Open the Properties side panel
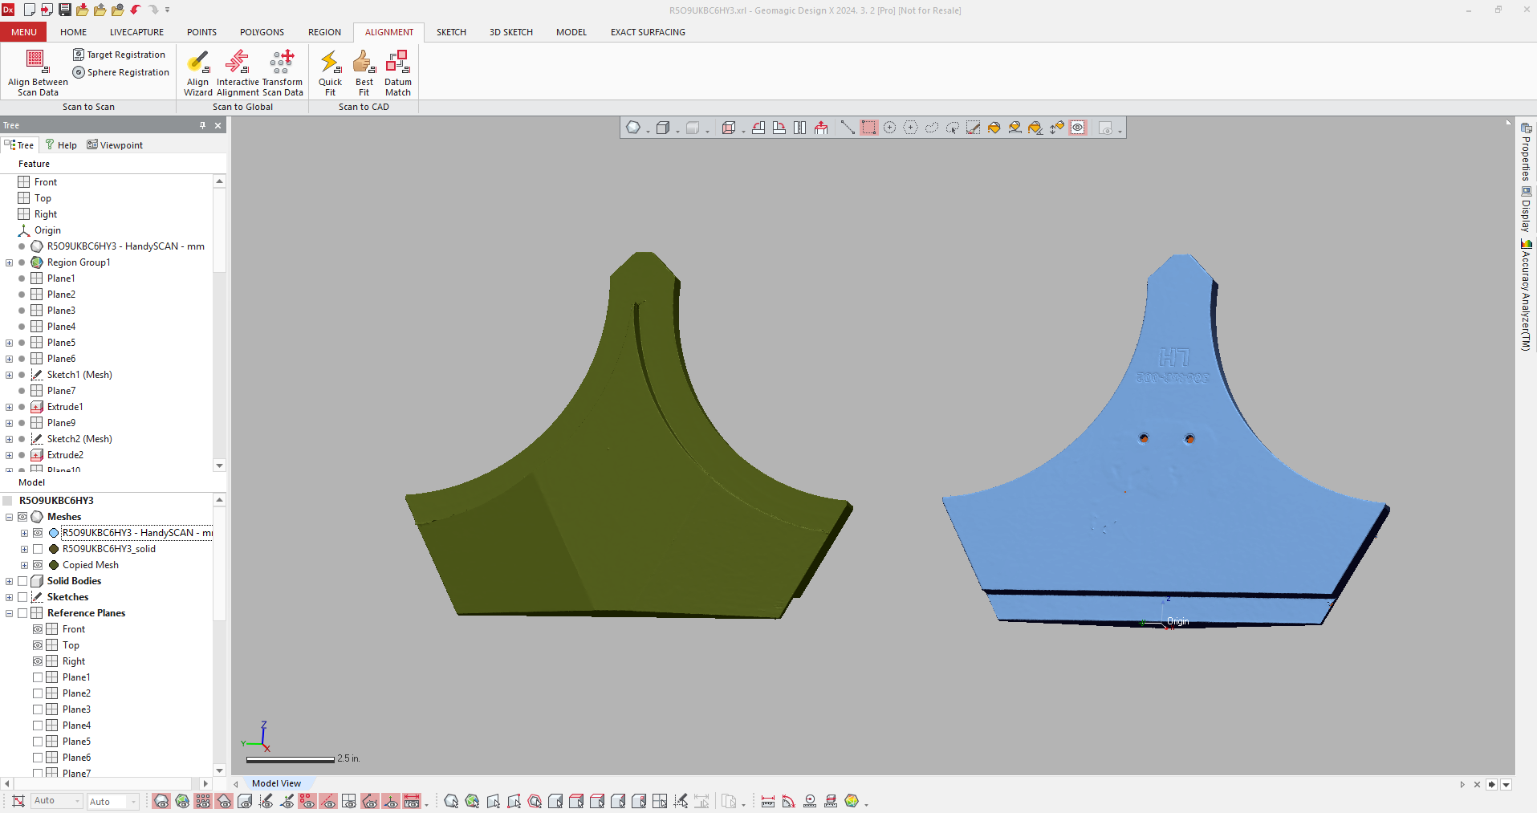Viewport: 1537px width, 813px height. pos(1526,152)
